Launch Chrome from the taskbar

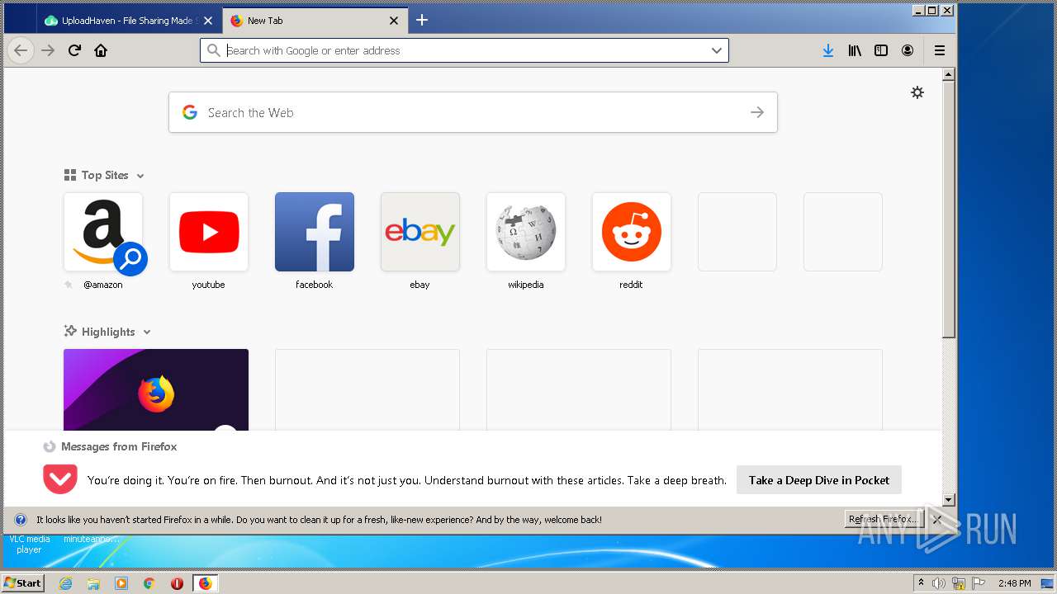coord(149,583)
